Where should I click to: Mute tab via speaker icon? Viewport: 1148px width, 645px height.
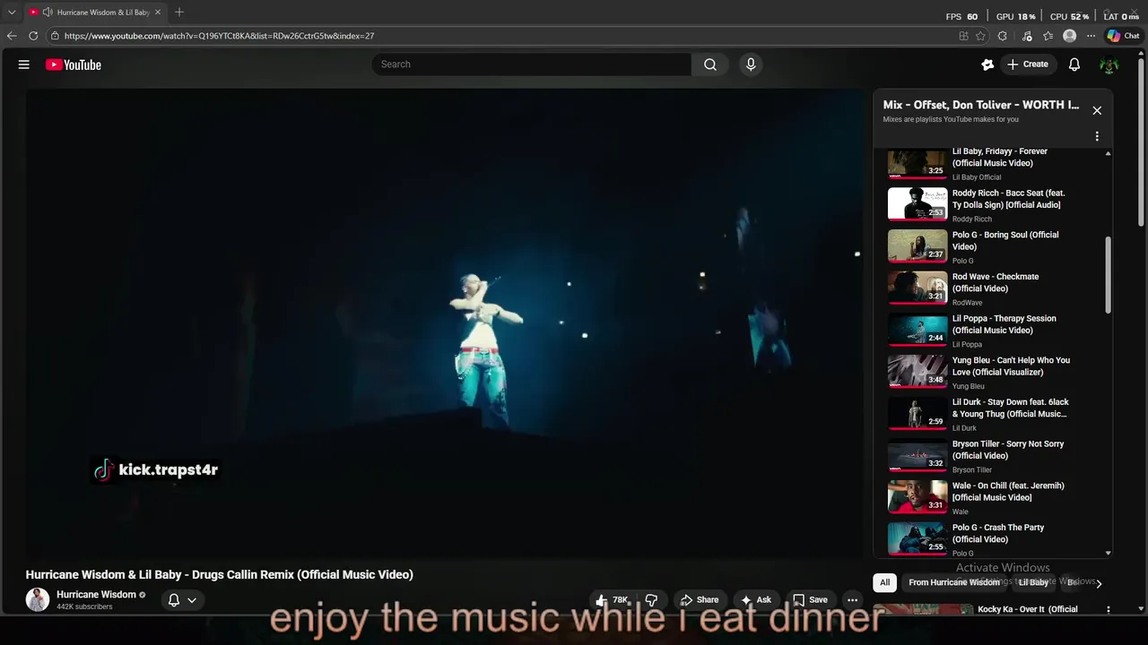tap(47, 13)
